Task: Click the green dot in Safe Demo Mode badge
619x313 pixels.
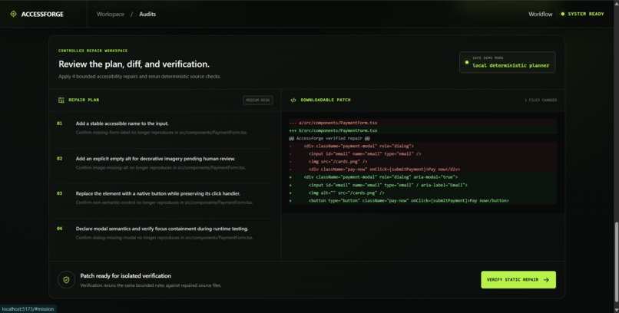Action: (467, 62)
